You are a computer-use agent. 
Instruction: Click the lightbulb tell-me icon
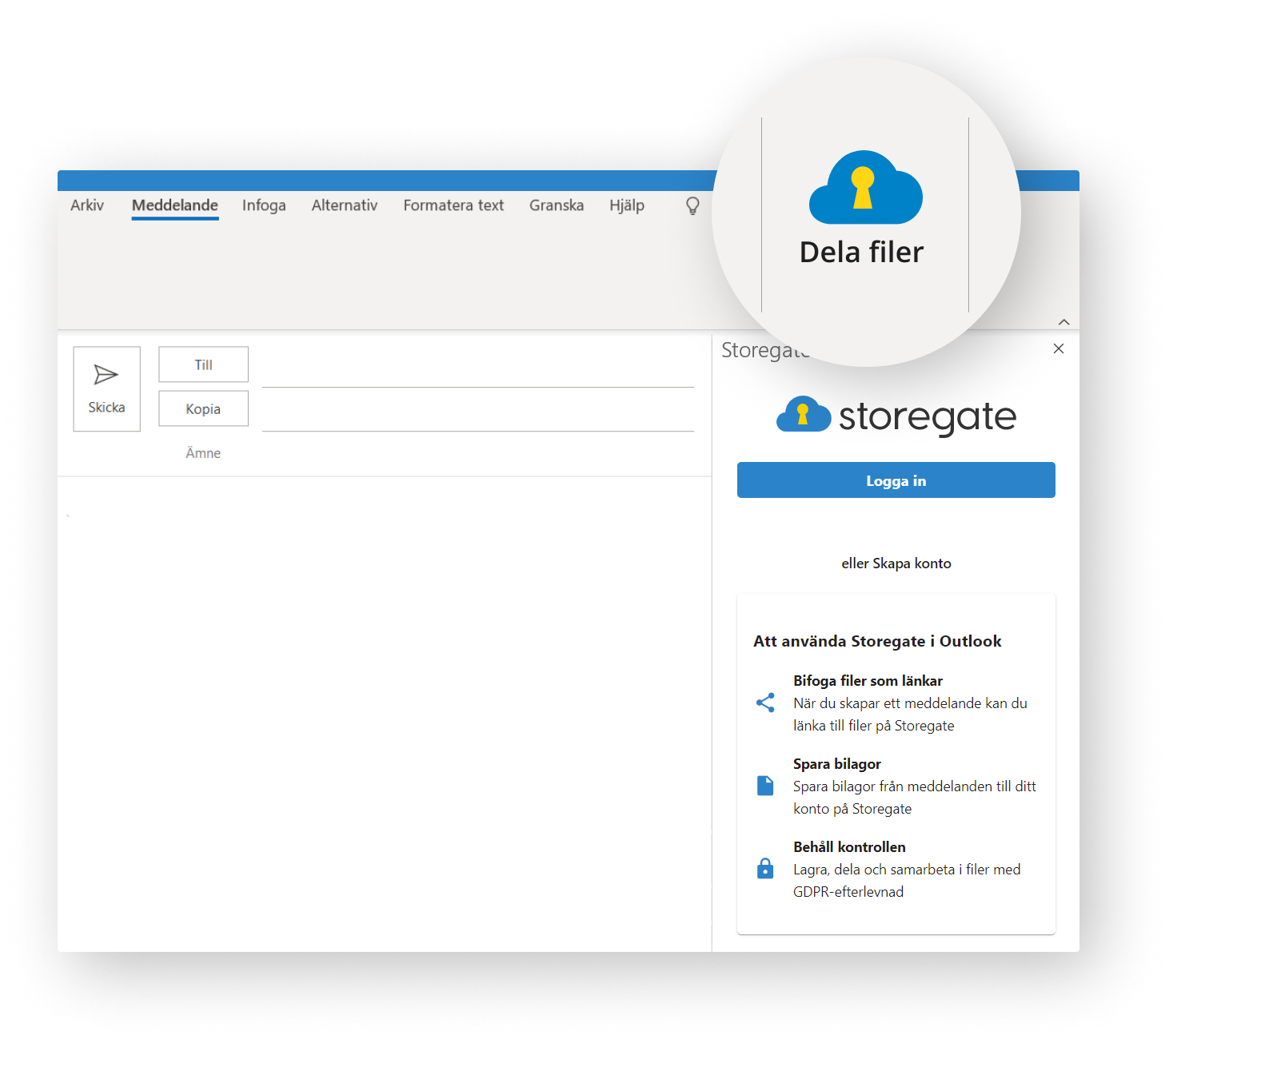click(x=693, y=206)
